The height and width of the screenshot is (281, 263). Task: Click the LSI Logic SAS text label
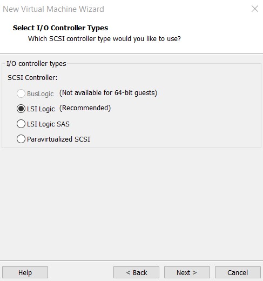pos(48,124)
